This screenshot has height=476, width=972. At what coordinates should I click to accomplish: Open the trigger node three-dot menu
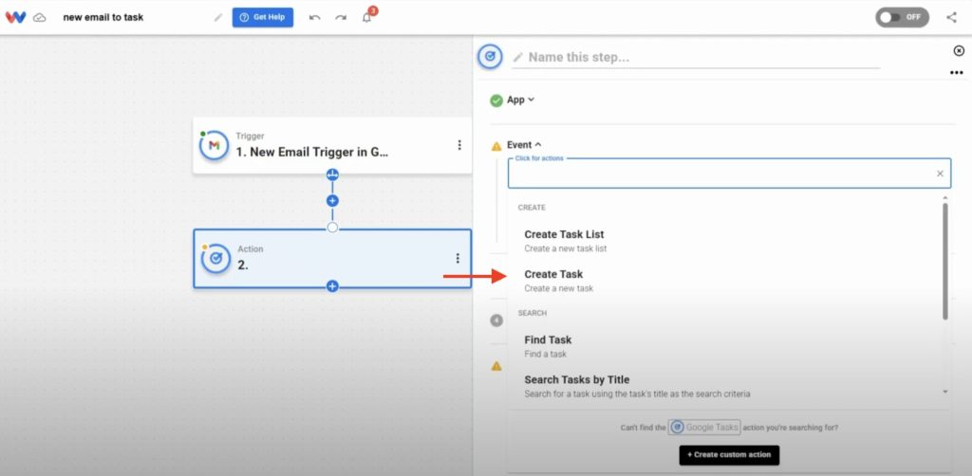pos(459,145)
